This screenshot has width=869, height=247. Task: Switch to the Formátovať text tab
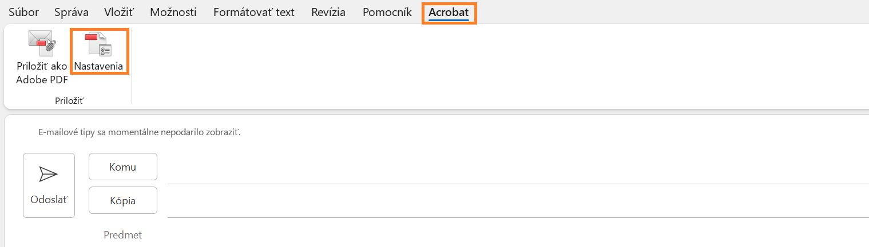click(x=253, y=12)
